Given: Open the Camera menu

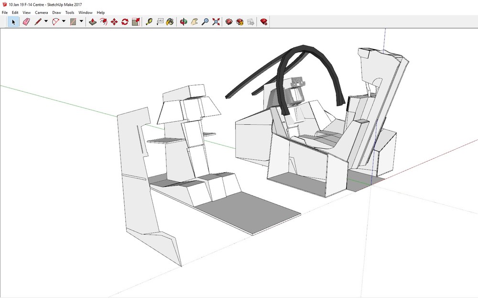Looking at the screenshot, I should point(41,12).
